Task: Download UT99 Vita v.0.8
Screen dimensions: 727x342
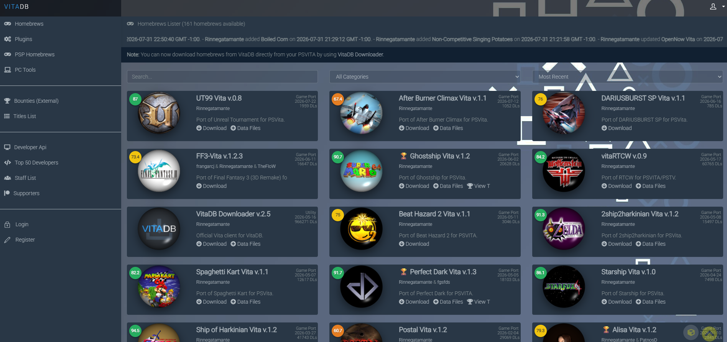Action: [211, 128]
